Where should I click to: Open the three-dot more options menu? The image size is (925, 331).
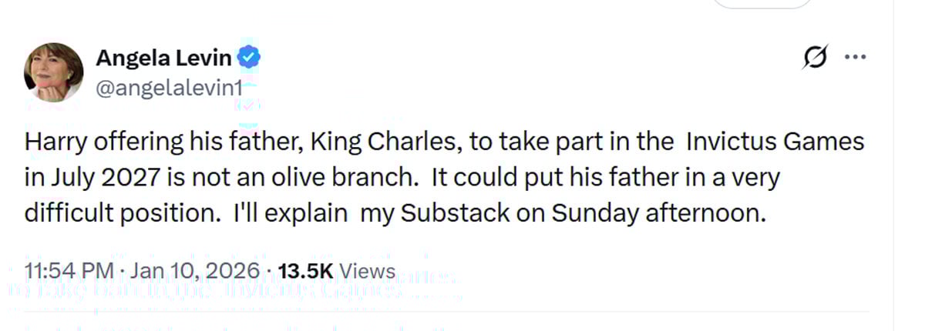[856, 58]
